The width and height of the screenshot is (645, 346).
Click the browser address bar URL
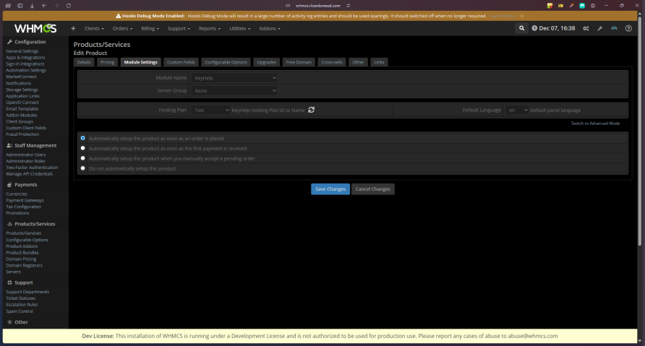[318, 6]
